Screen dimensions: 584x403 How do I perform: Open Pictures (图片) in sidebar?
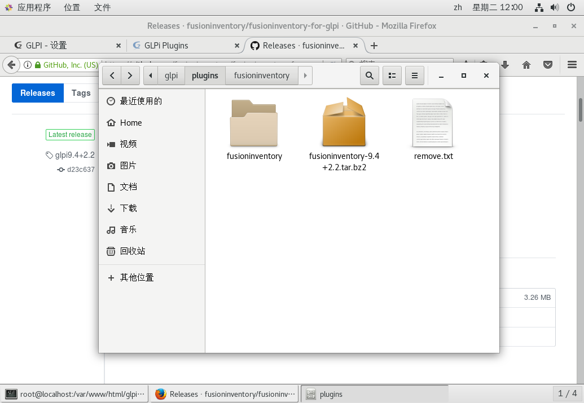point(152,166)
